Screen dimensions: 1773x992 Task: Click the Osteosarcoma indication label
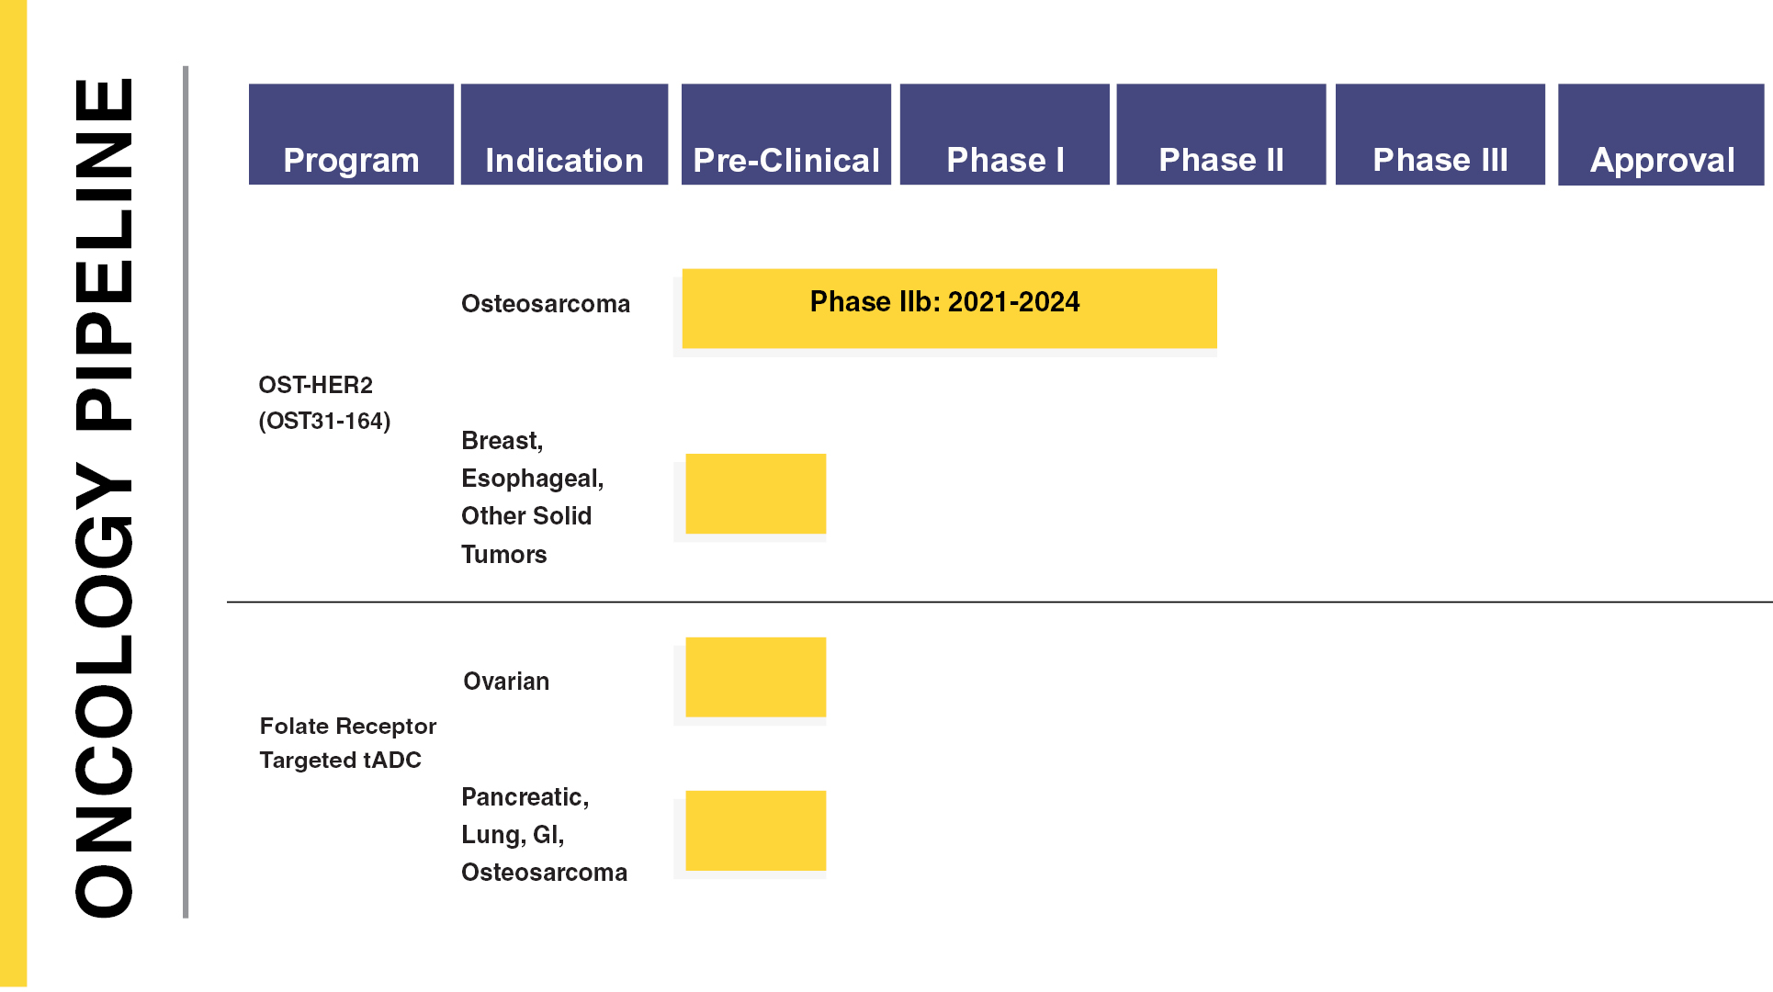point(546,304)
